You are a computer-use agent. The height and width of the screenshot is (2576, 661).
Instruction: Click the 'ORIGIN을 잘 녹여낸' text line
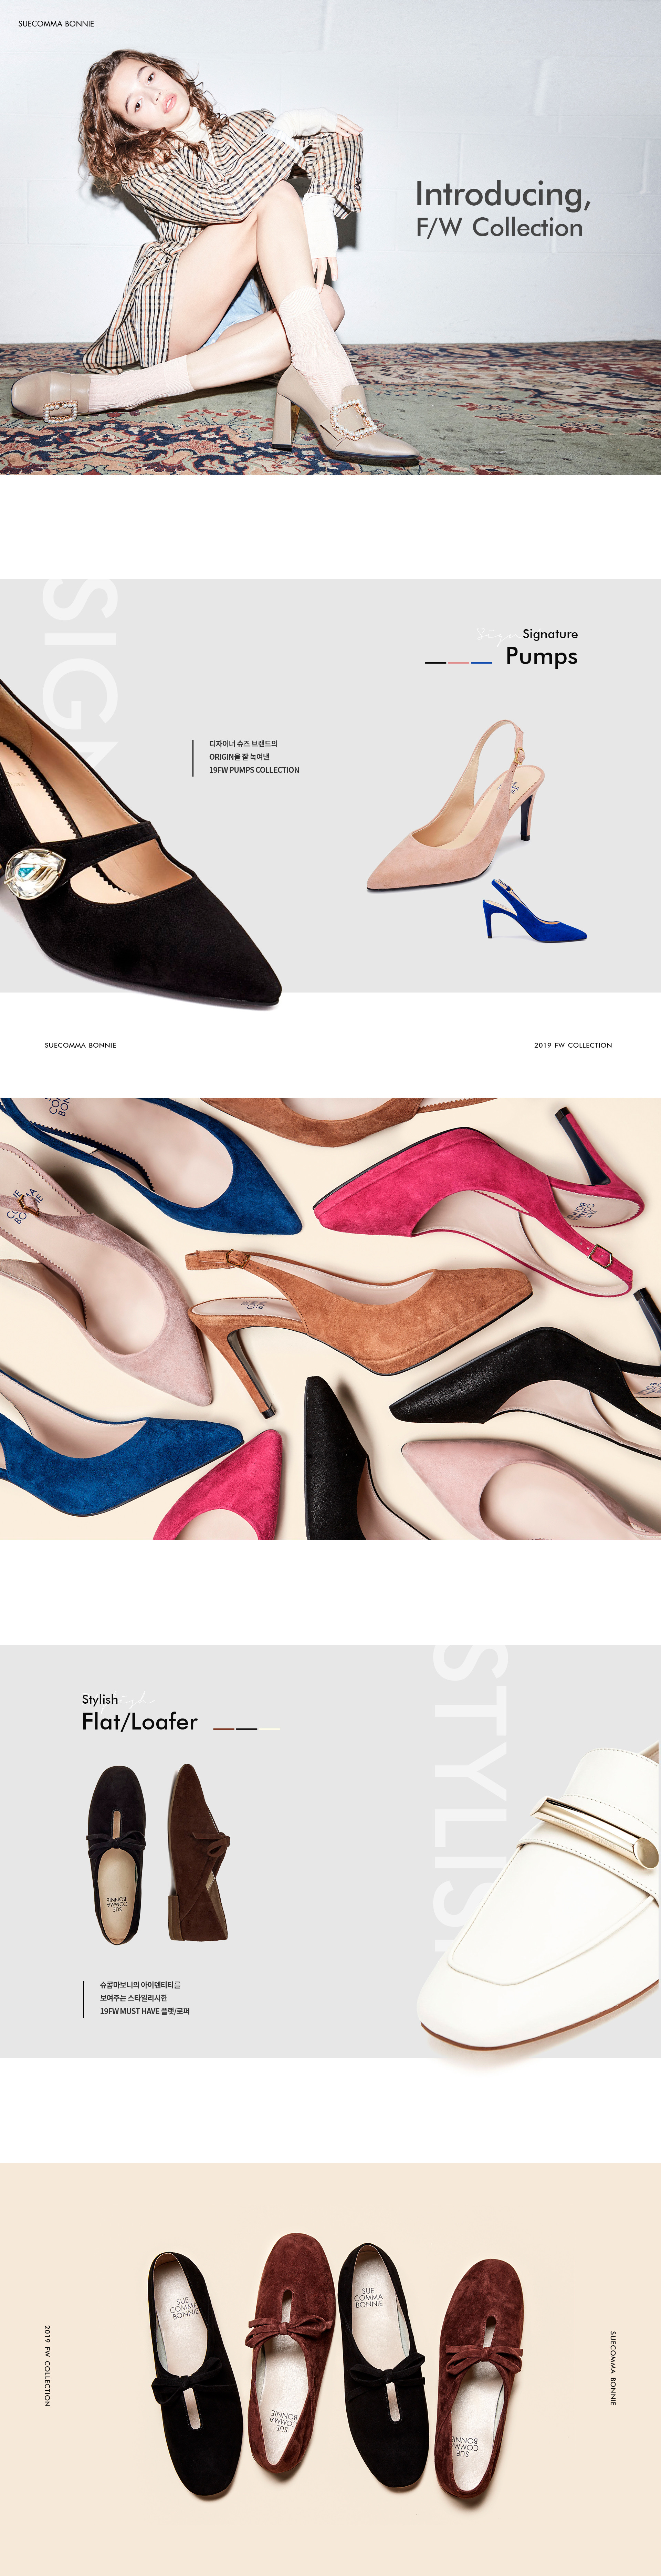point(239,757)
